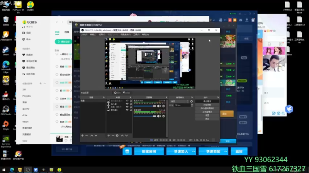The image size is (309, 173).
Task: Pop out OBS controls dock icon
Action: pos(218,97)
